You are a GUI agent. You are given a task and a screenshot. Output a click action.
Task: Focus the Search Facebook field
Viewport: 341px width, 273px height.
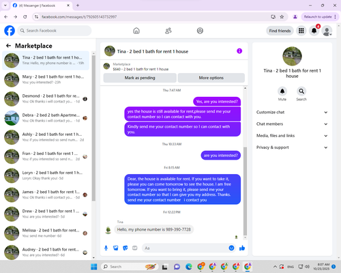click(55, 31)
